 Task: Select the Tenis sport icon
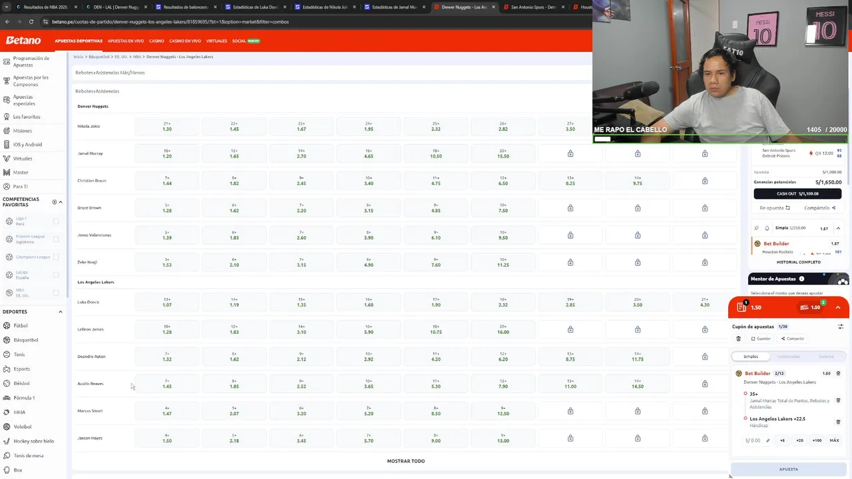7,355
